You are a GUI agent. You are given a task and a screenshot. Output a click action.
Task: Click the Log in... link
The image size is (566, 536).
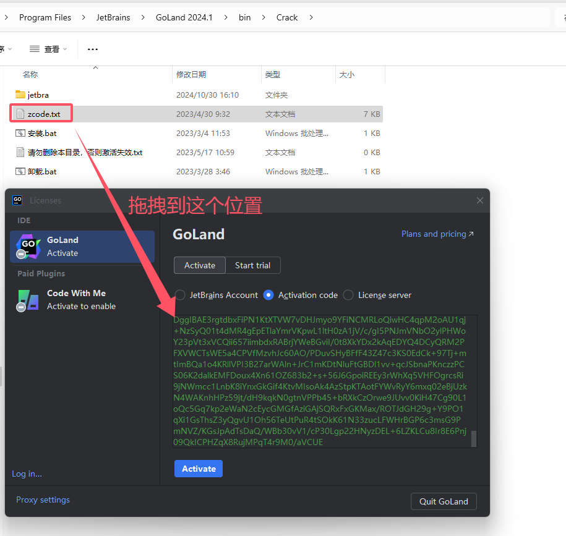(x=27, y=474)
